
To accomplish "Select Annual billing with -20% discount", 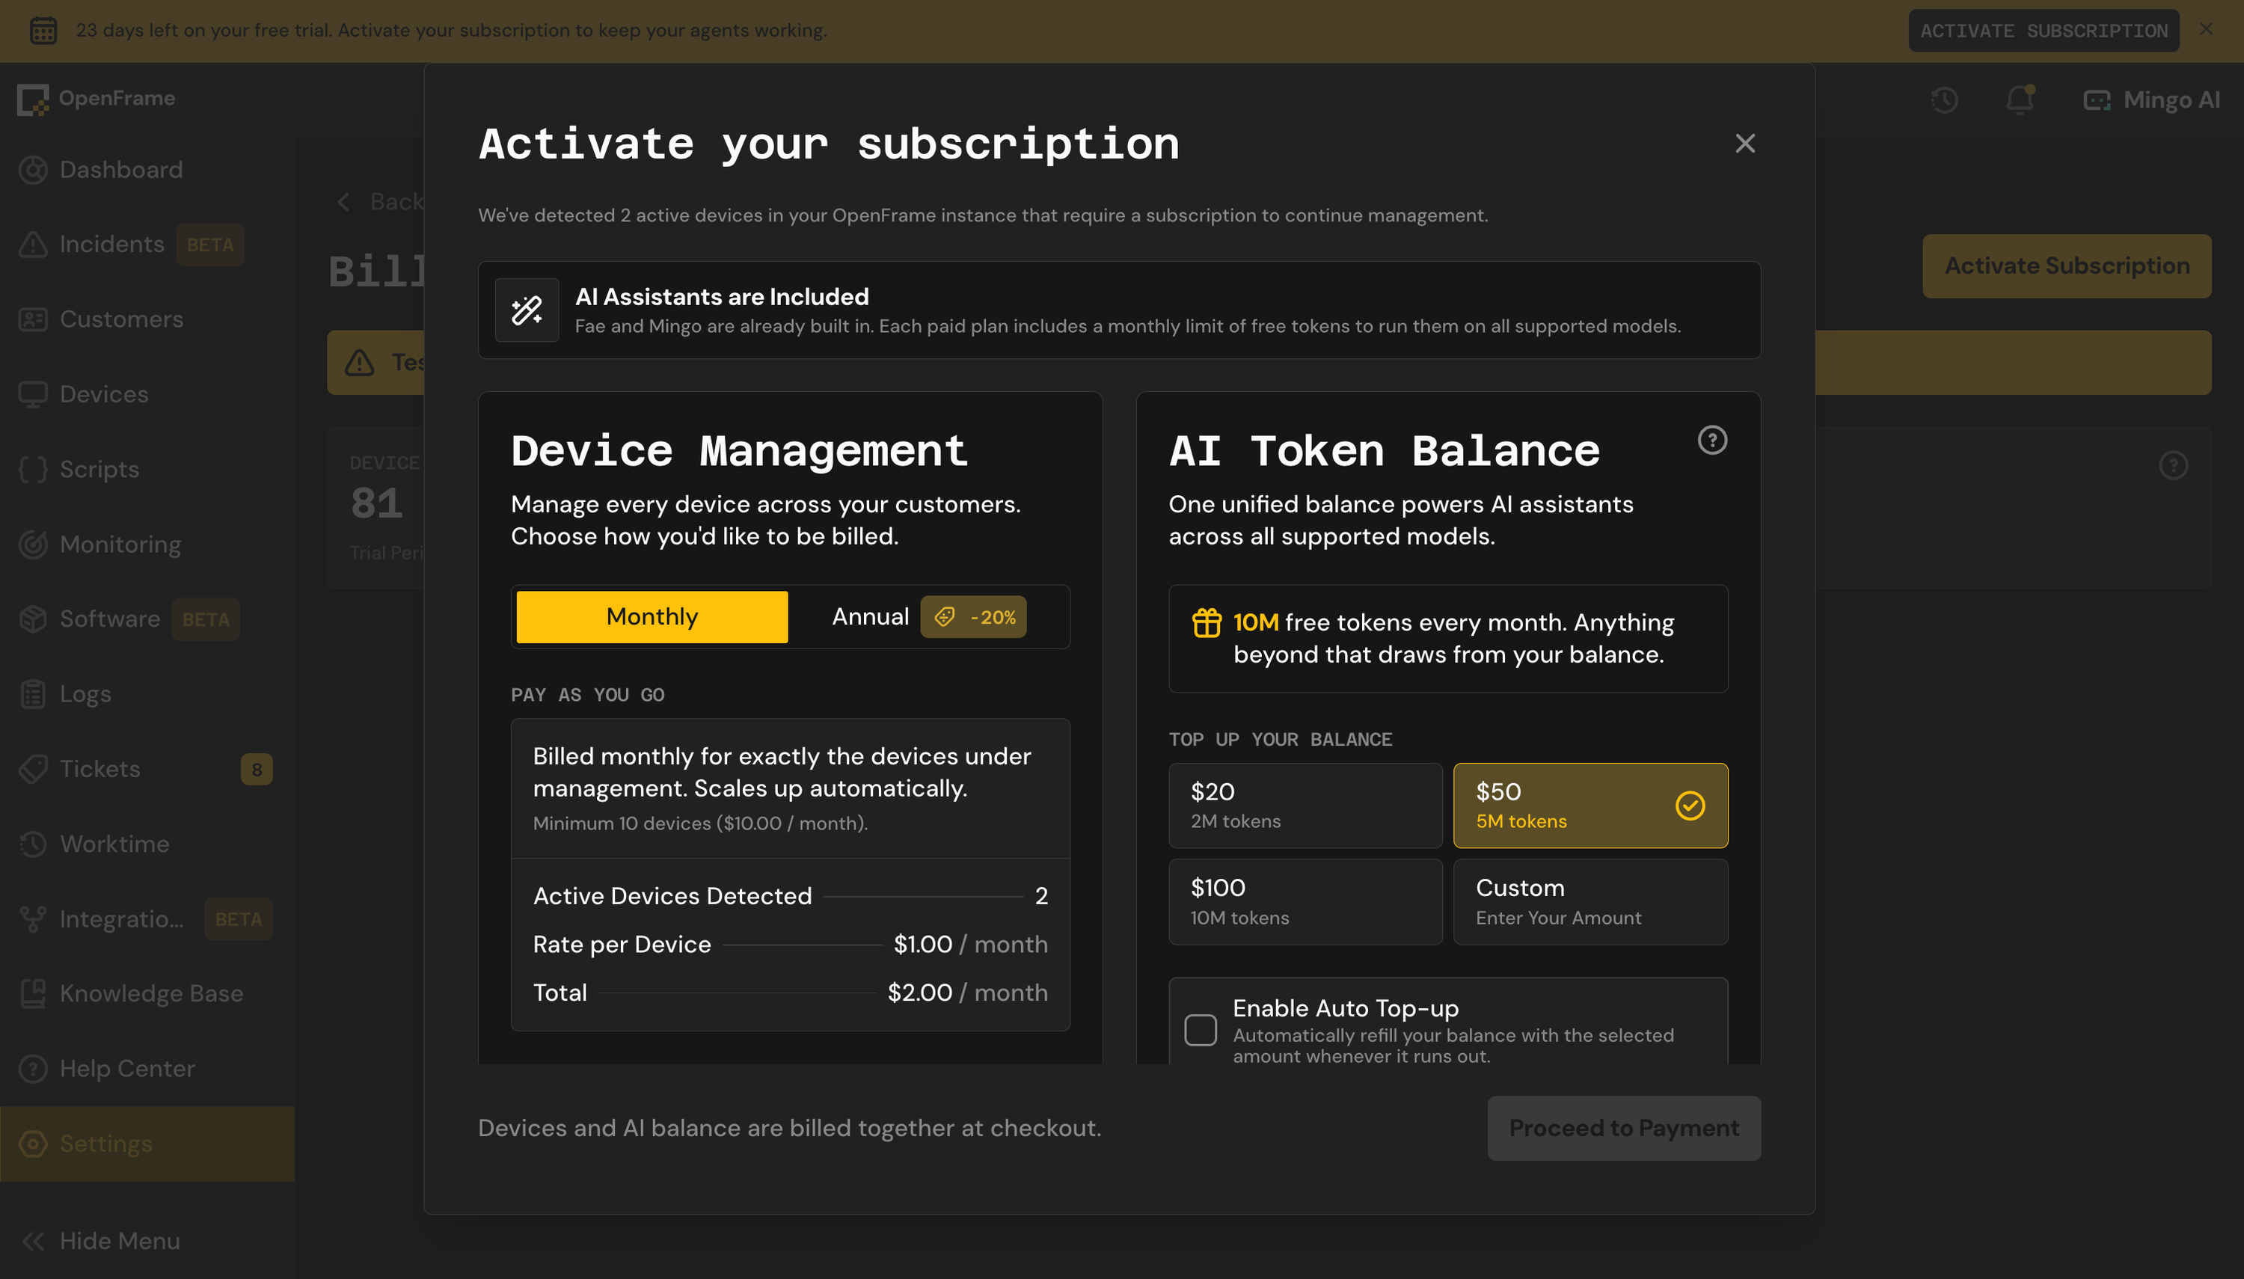I will [928, 616].
